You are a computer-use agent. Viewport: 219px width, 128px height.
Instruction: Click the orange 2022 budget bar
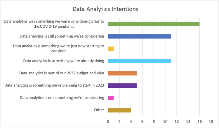pos(122,73)
